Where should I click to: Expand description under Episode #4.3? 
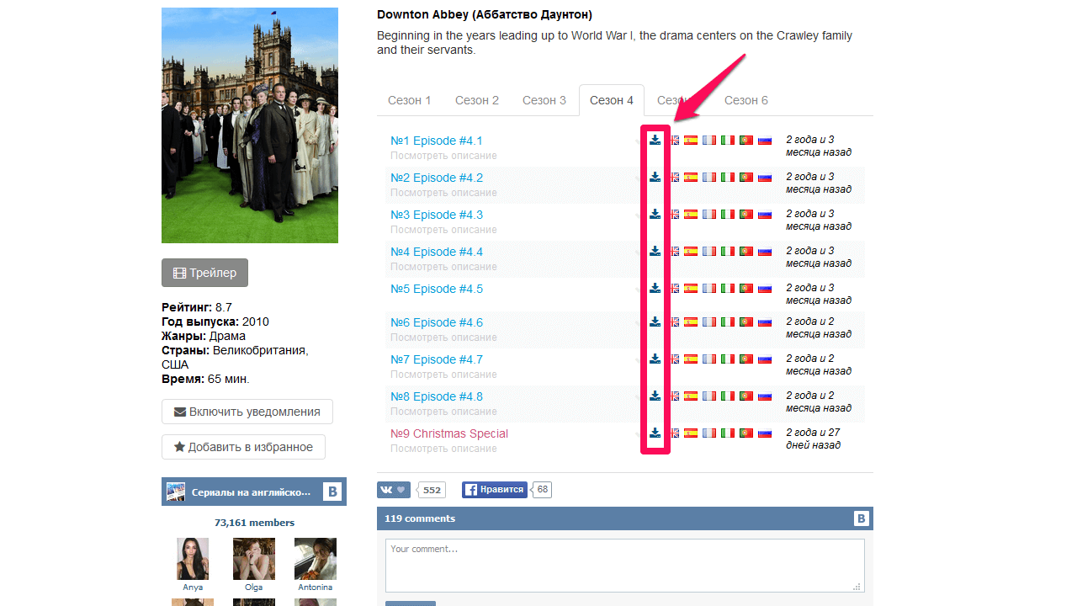click(x=443, y=230)
